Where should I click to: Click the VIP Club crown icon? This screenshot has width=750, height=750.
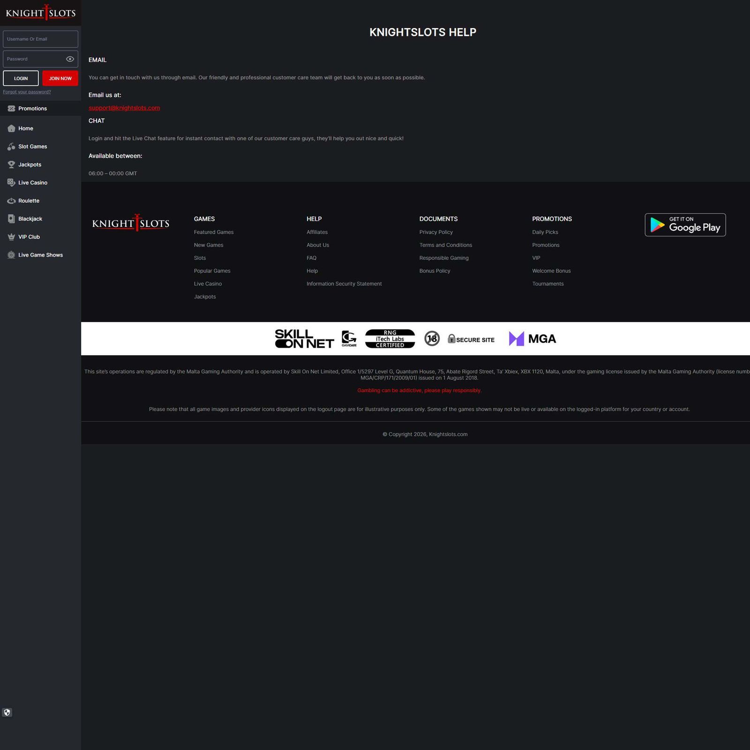pyautogui.click(x=11, y=237)
